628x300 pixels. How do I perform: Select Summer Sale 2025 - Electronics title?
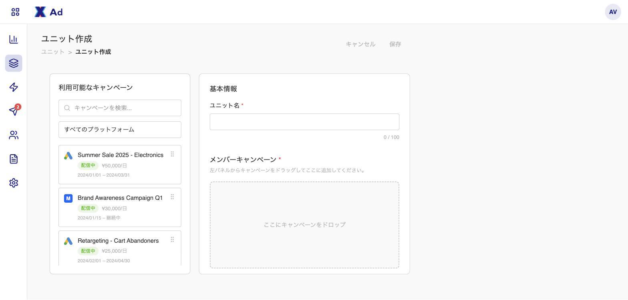(121, 155)
